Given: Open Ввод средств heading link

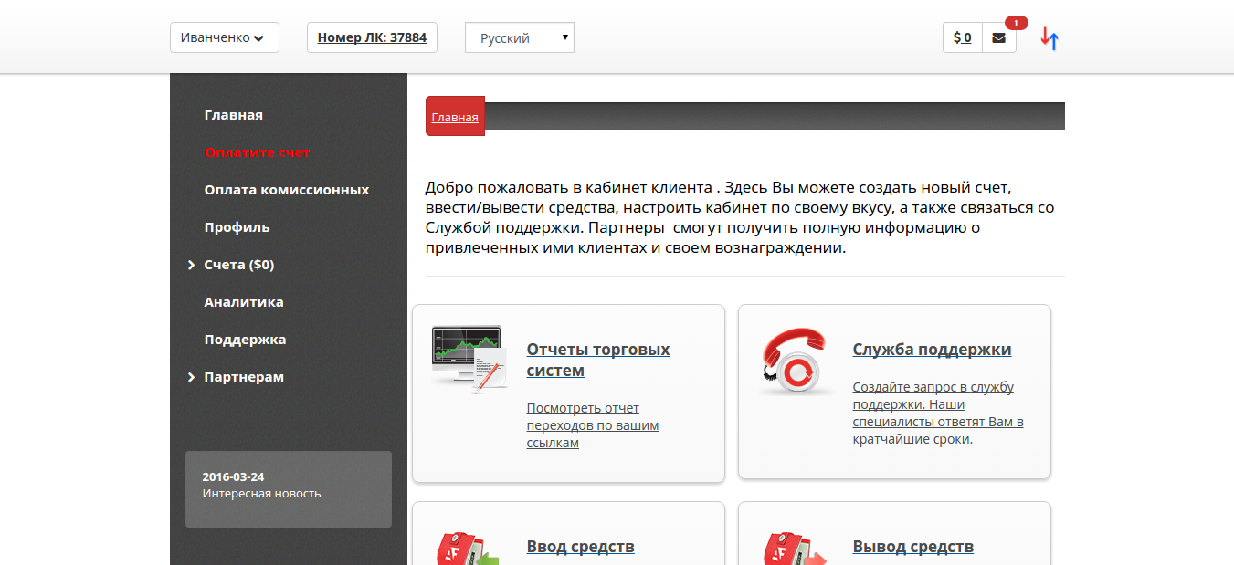Looking at the screenshot, I should point(580,547).
